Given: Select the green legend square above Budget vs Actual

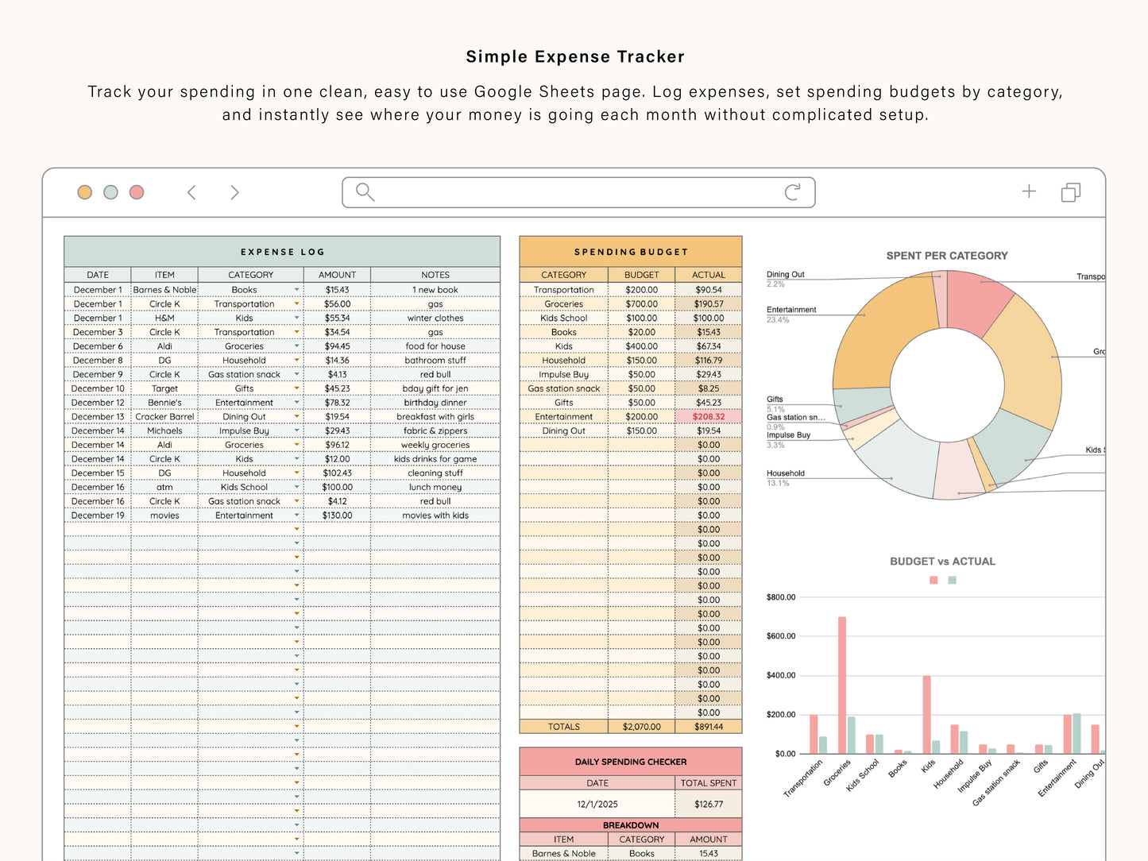Looking at the screenshot, I should 951,580.
